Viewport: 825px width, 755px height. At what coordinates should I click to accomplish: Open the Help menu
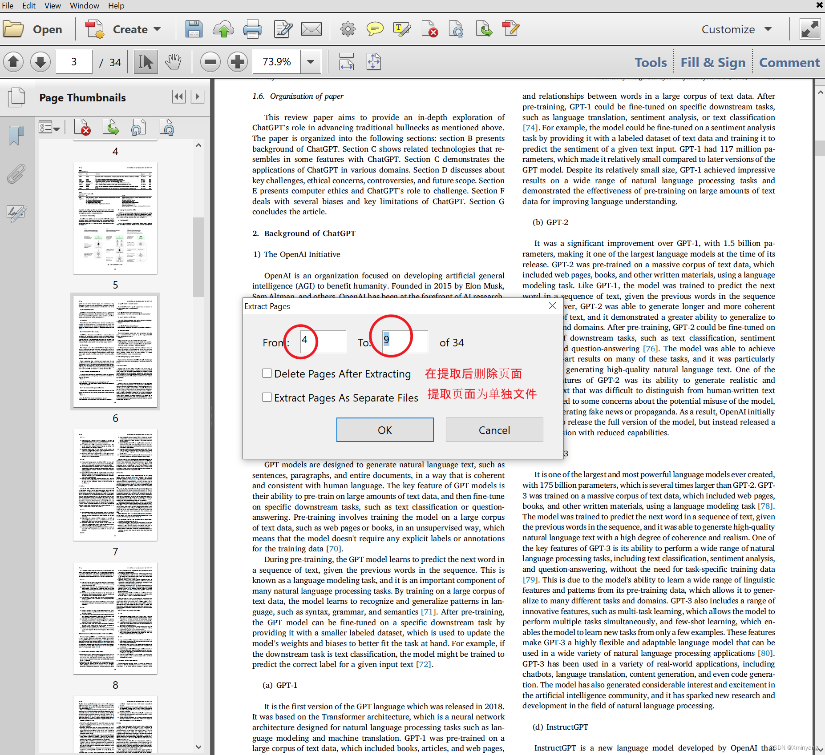point(116,6)
